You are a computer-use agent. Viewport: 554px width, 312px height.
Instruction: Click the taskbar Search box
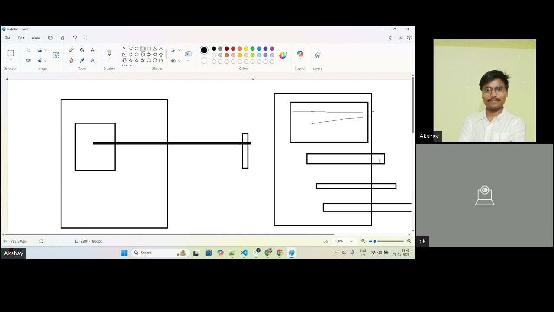pos(160,253)
